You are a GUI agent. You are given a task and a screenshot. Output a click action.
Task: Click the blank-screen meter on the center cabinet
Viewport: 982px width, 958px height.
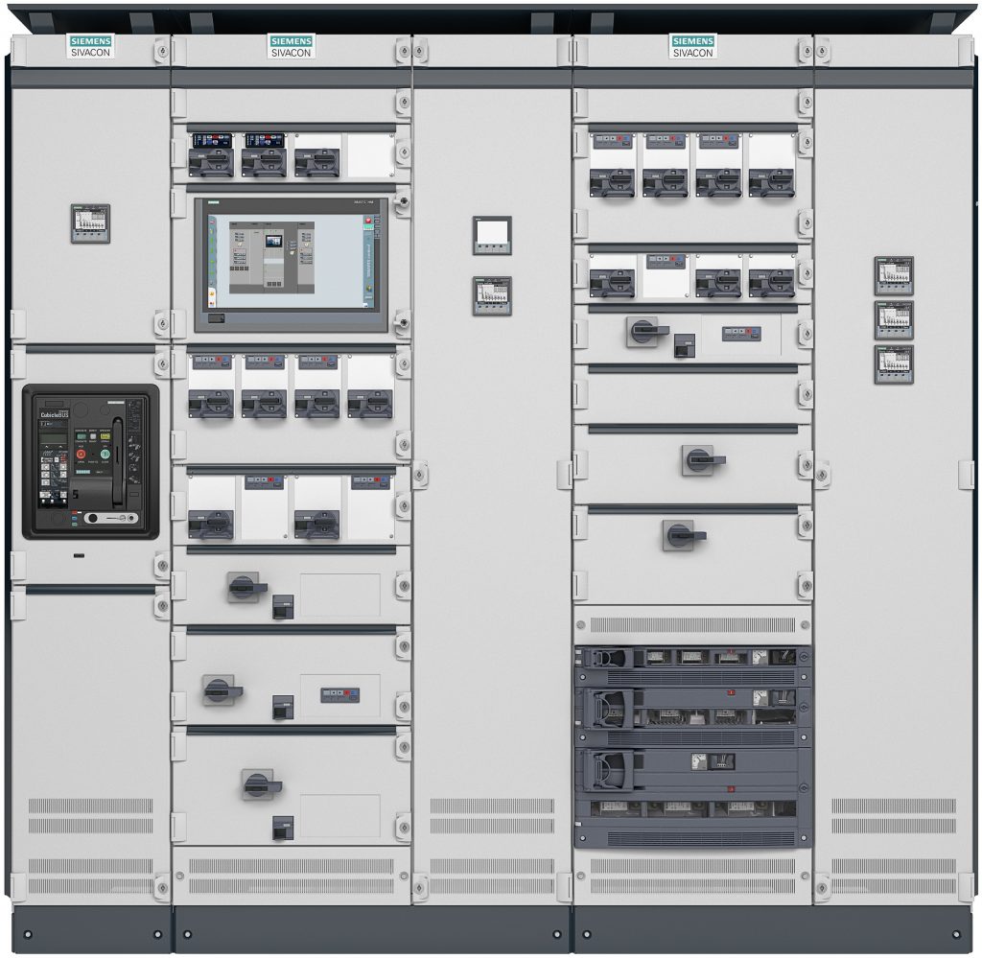tap(492, 235)
